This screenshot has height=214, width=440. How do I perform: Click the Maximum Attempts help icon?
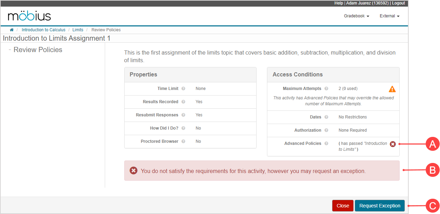coord(326,89)
